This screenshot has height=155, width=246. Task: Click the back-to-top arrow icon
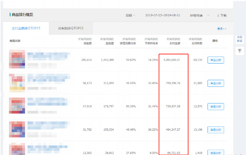tap(240, 51)
